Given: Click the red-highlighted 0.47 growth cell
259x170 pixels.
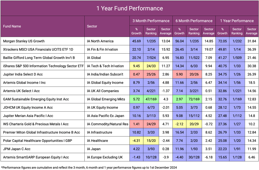Looking at the screenshot, I should tap(136, 74).
